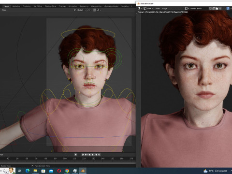
Task: Open the Global transform orientation dropdown
Action: tap(80, 10)
